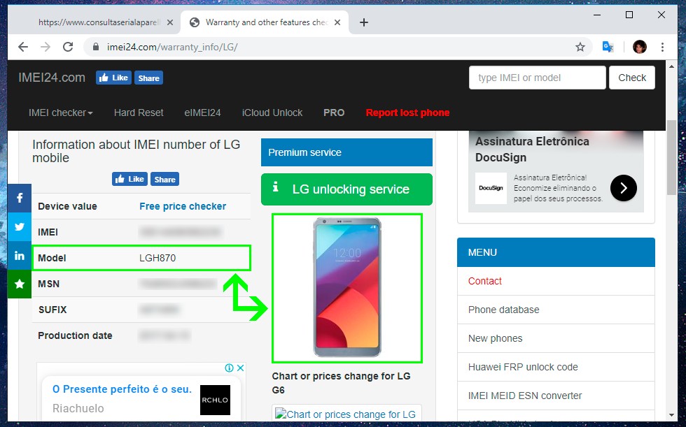Open the Chrome three-dot menu
This screenshot has height=427, width=686.
pos(662,47)
